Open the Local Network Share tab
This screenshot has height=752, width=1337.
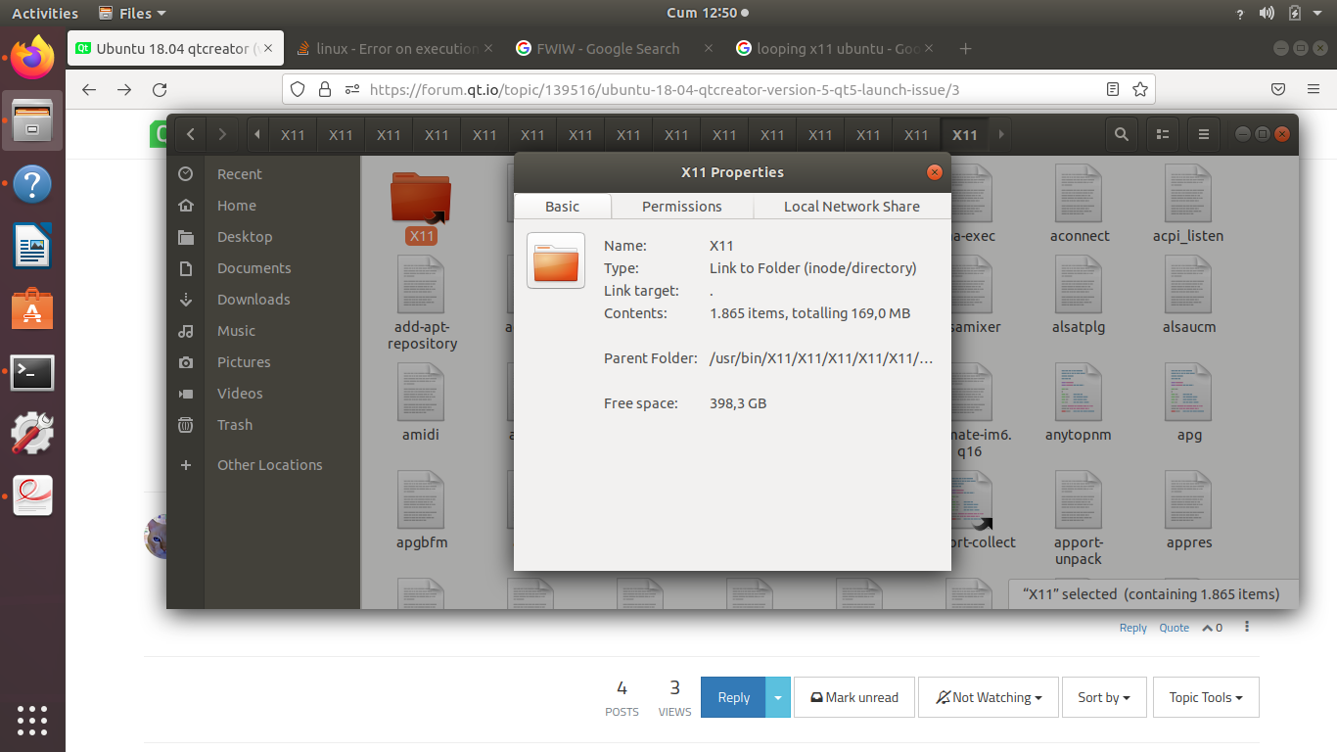(x=852, y=207)
